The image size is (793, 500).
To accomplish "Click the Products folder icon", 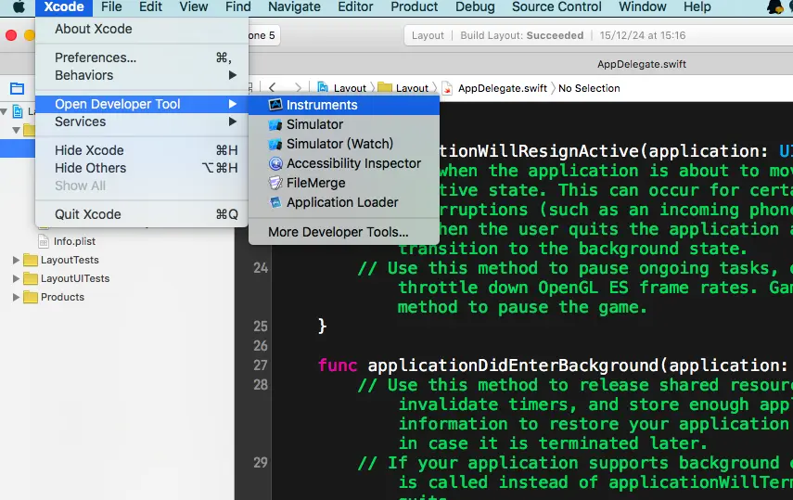I will tap(31, 297).
